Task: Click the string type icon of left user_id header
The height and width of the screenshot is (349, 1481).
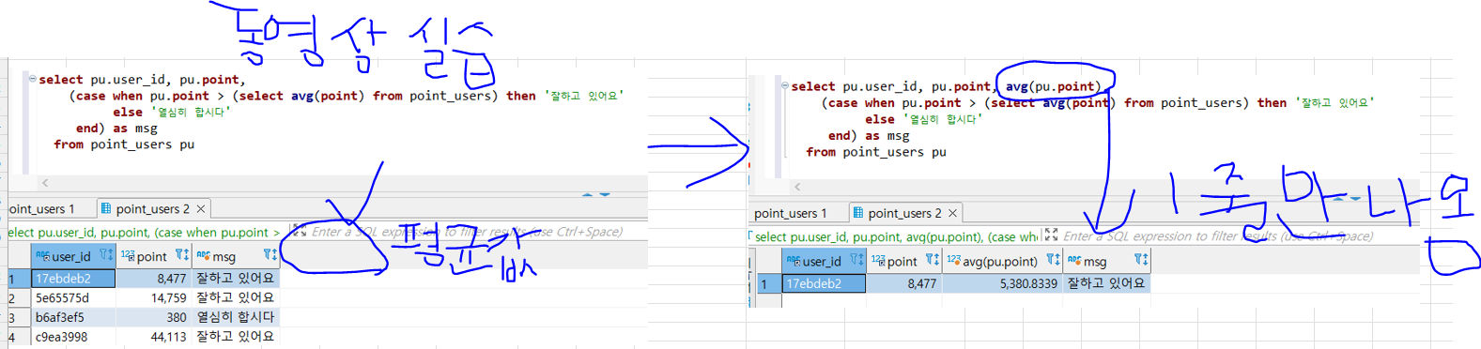Action: click(x=42, y=255)
